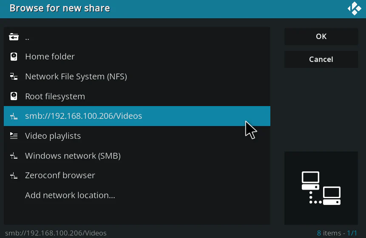
Task: Click the Root filesystem drive icon
Action: (x=14, y=96)
